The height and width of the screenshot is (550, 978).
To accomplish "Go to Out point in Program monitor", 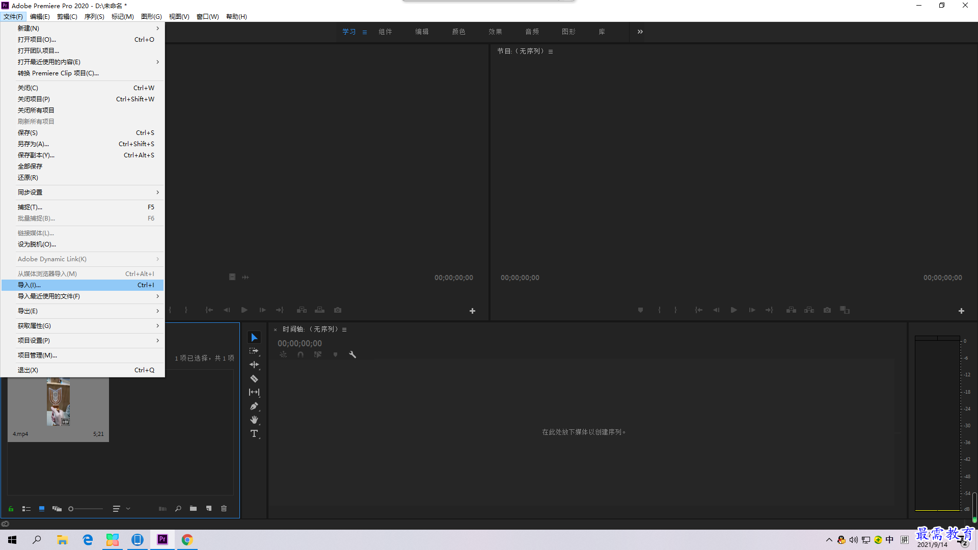I will (769, 310).
